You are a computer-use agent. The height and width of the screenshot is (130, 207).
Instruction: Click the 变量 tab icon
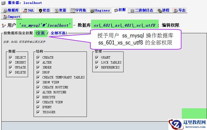[56, 10]
